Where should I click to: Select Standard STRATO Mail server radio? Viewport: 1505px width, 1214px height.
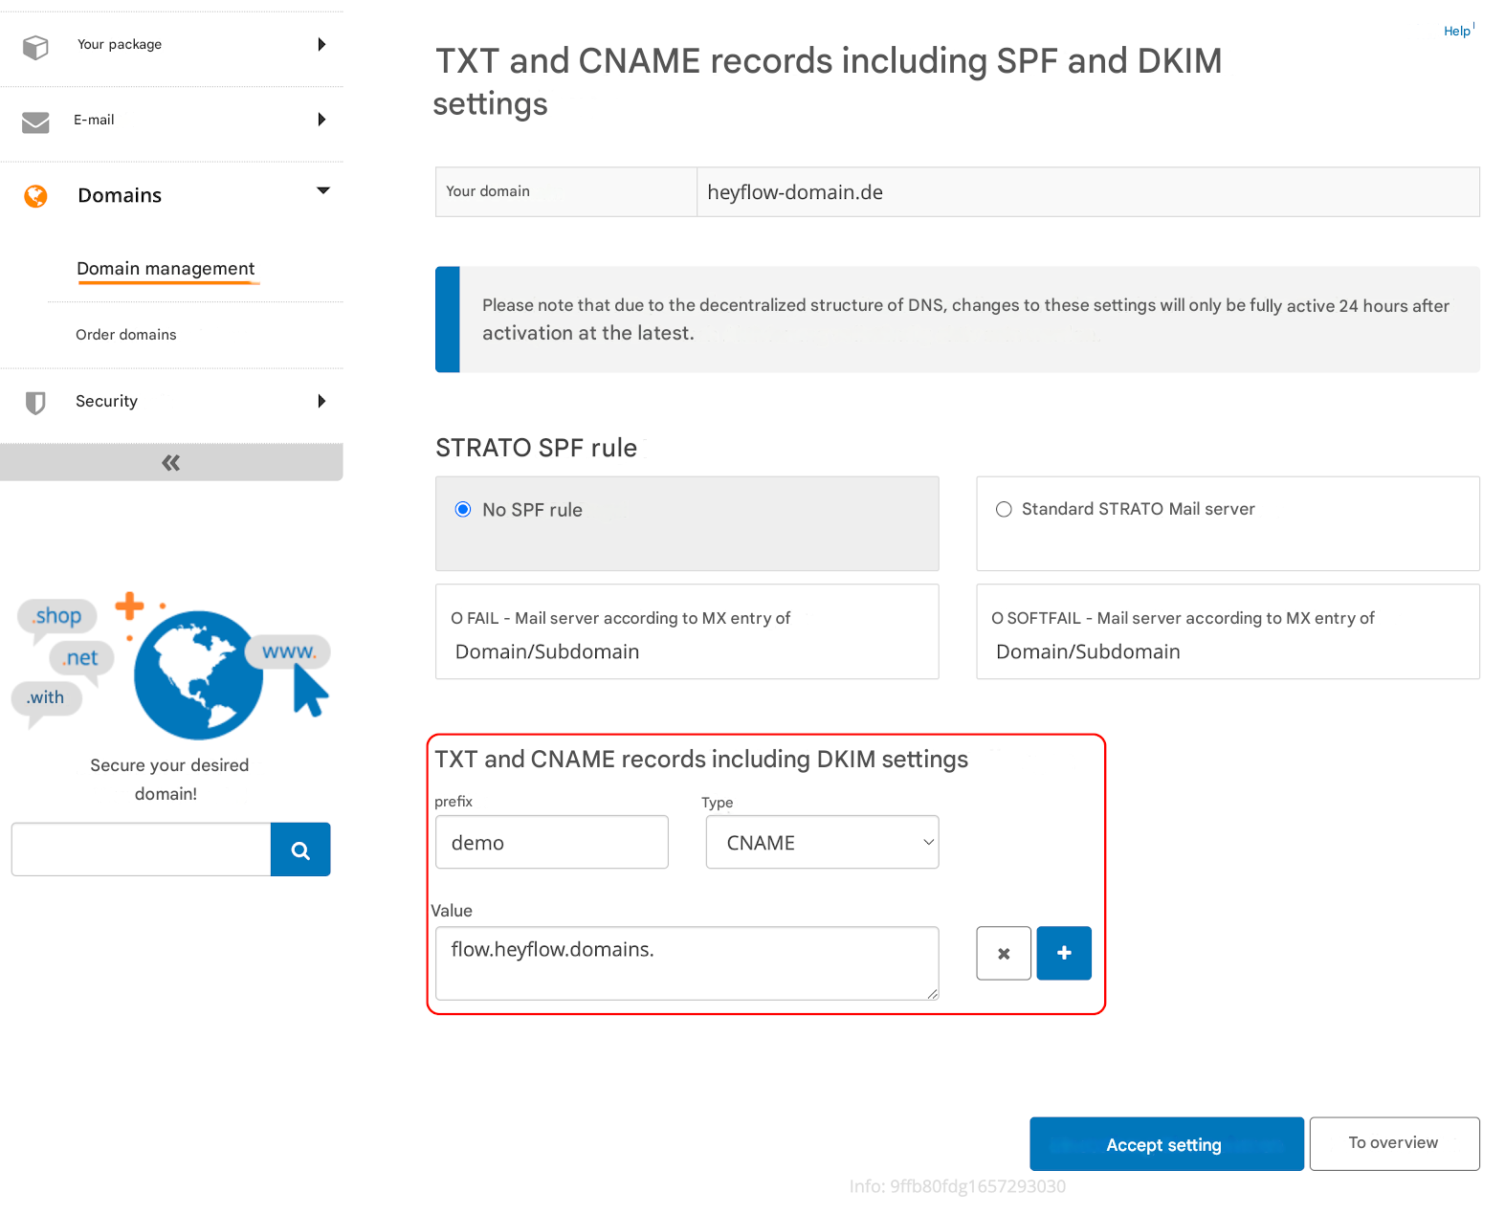pos(1004,510)
